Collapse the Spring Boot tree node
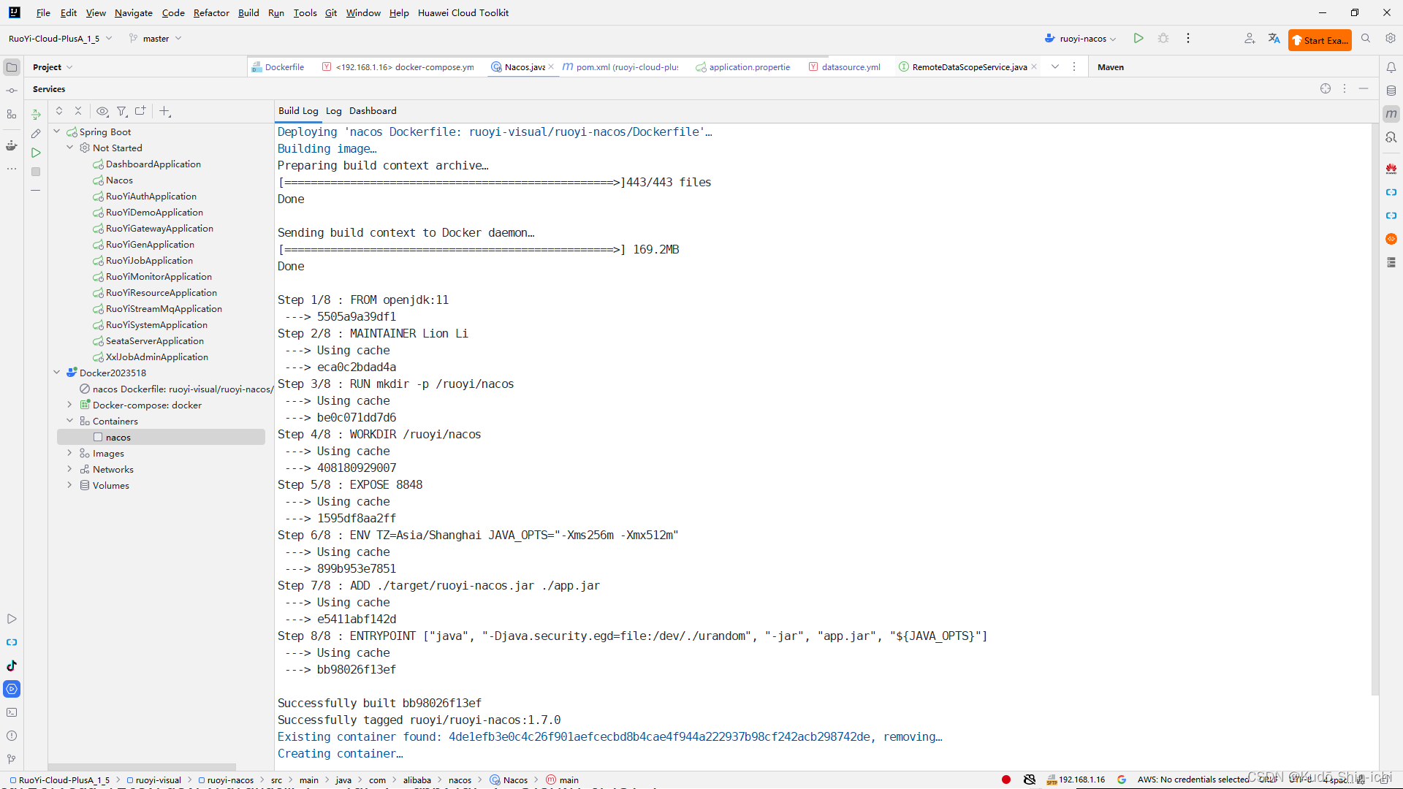 (x=57, y=132)
